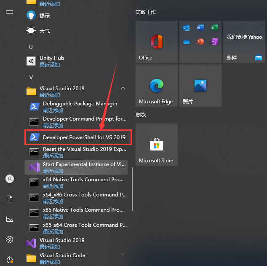Viewport: 267px width, 266px height.
Task: Open the PowerPoint icon in Office tile
Action: [x=200, y=42]
